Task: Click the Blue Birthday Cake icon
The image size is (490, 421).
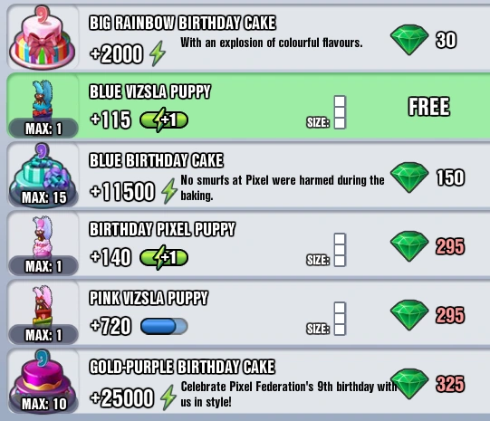Action: [x=43, y=174]
